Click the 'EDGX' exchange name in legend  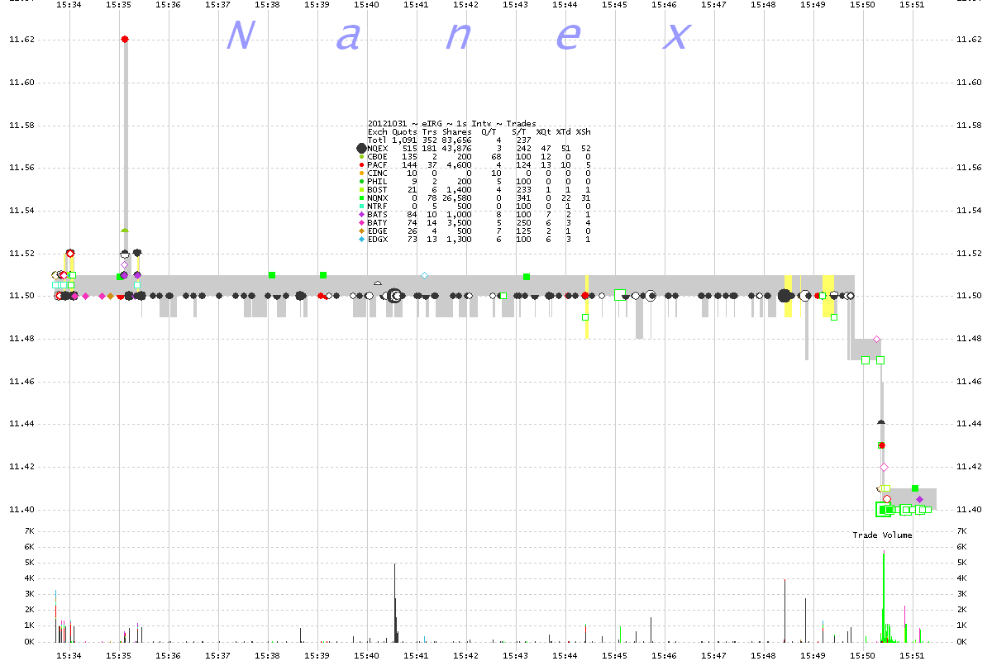tap(377, 239)
